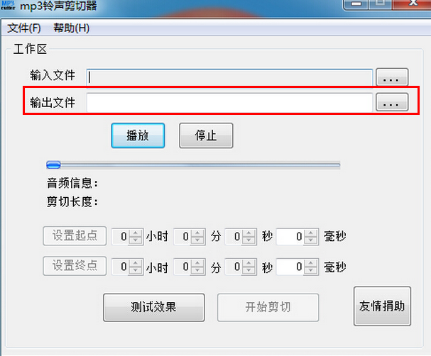The image size is (431, 356).
Task: Increase end point minutes with up arrow
Action: [x=197, y=263]
